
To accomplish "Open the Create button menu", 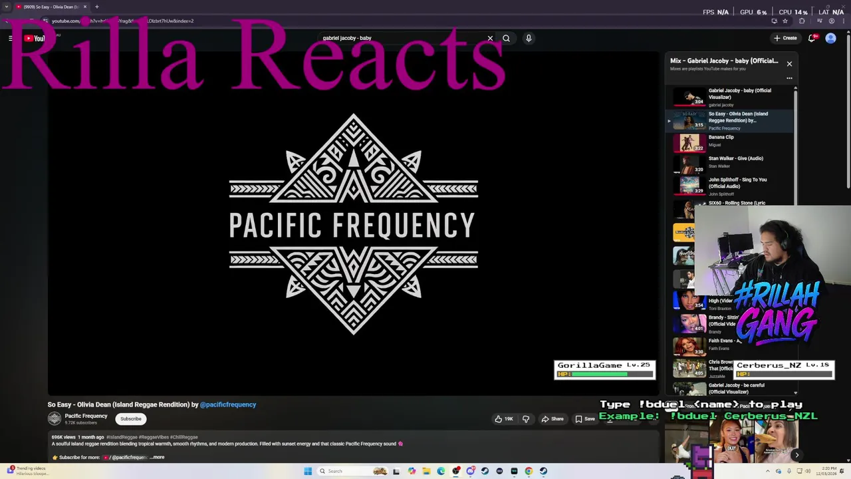I will click(x=785, y=38).
